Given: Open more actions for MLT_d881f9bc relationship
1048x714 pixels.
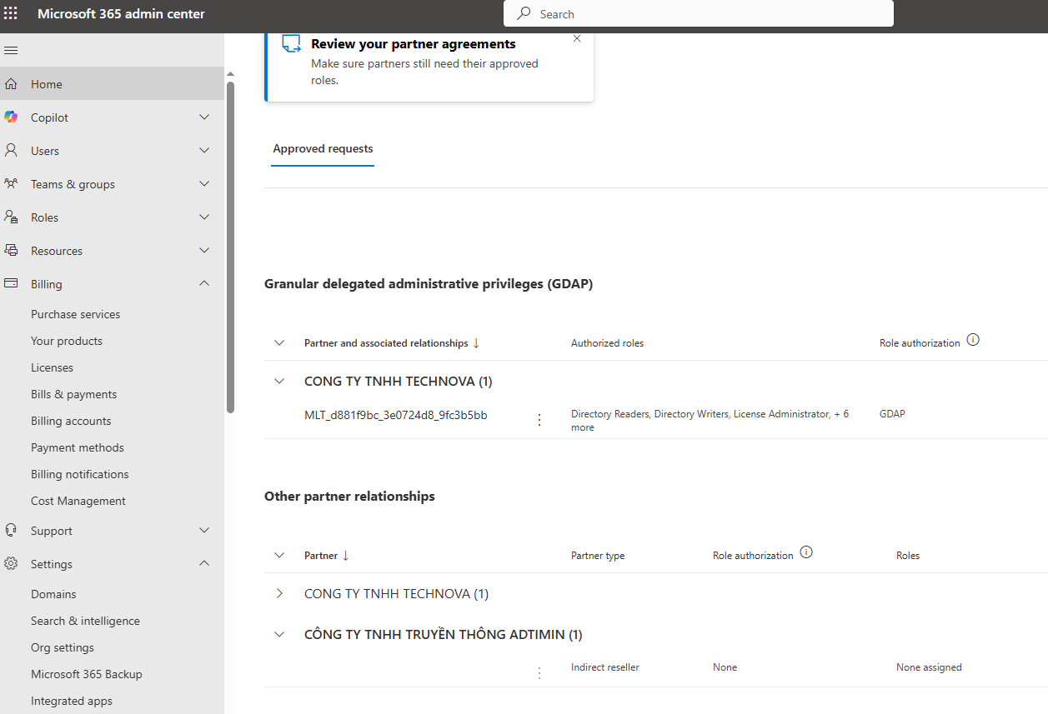Looking at the screenshot, I should tap(539, 420).
